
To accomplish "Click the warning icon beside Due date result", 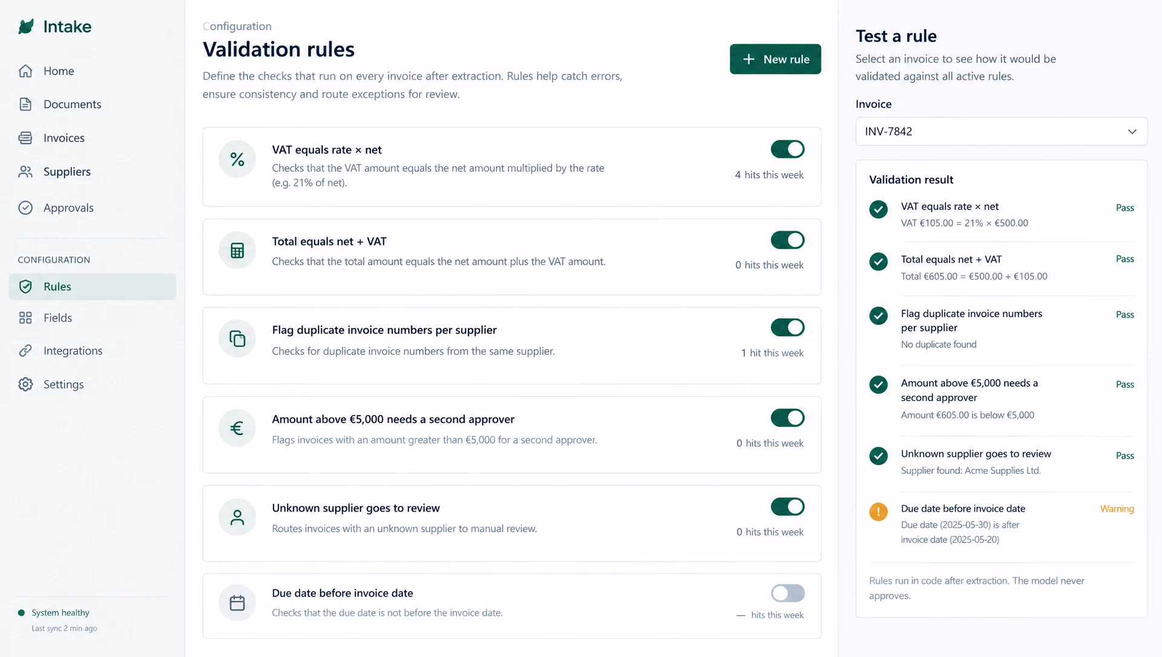I will click(878, 512).
